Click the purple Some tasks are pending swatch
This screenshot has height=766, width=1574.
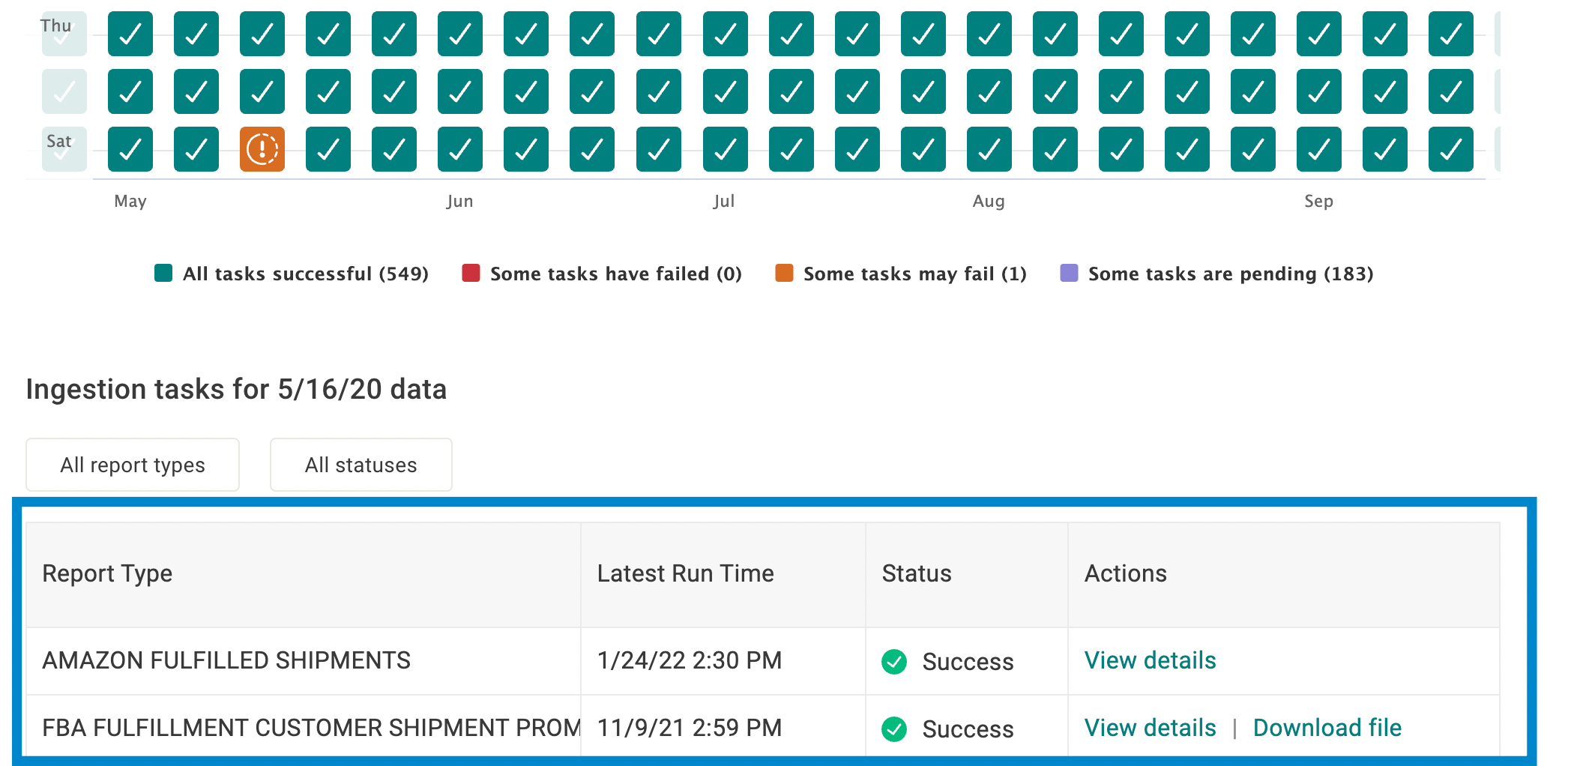tap(1069, 273)
